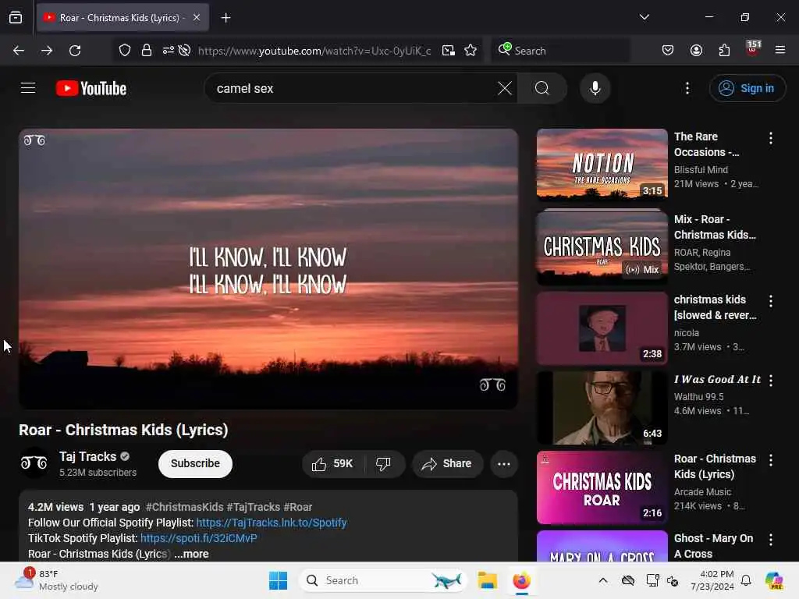Open autoplay blocked icon in address bar
The image size is (799, 599).
184,51
